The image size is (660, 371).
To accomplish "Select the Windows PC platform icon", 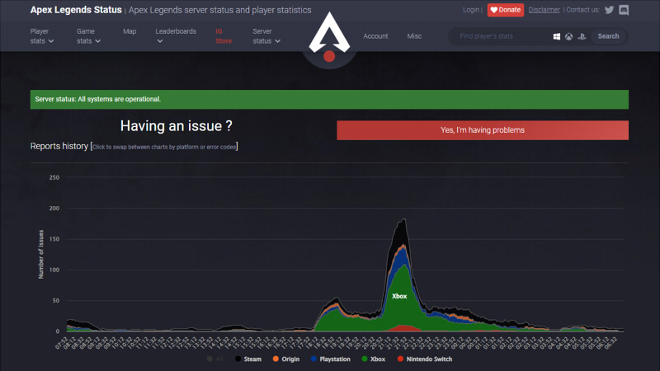I will [x=556, y=36].
